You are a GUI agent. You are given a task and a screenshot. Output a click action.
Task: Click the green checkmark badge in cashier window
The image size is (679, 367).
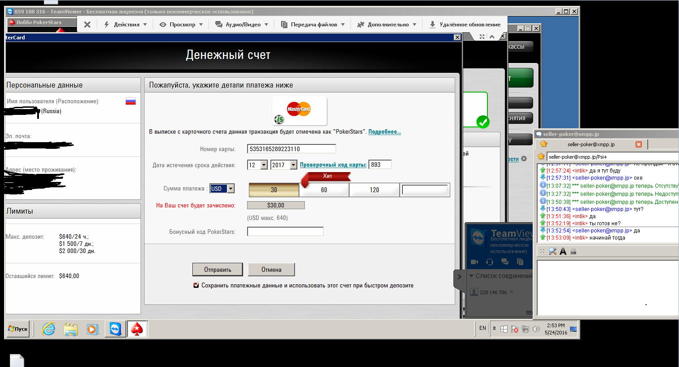pyautogui.click(x=483, y=122)
